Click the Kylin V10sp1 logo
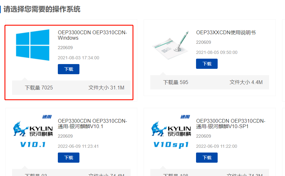285x176 pixels. coord(171,132)
